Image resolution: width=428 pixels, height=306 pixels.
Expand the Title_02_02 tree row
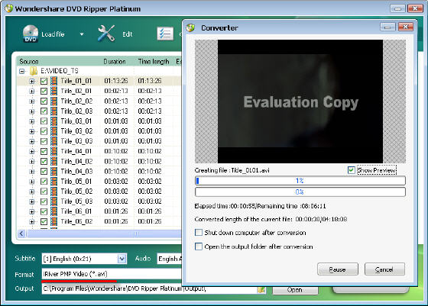click(x=32, y=101)
